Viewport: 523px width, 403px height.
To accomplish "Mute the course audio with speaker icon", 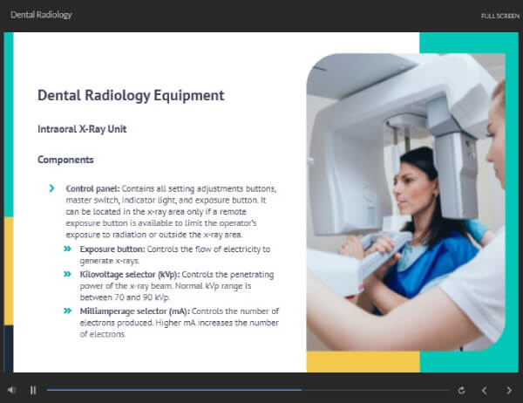I will click(x=11, y=390).
